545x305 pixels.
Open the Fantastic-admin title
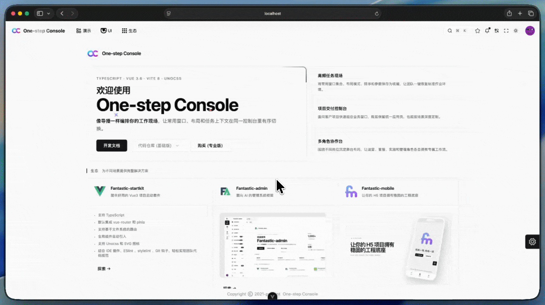(x=252, y=188)
